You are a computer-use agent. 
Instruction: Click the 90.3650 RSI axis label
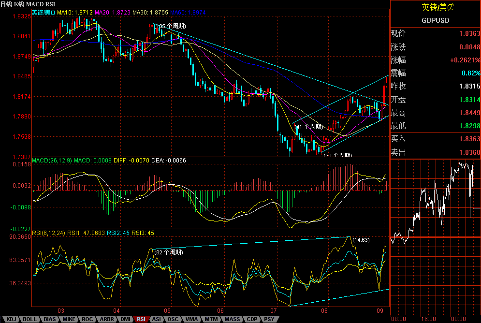point(20,237)
